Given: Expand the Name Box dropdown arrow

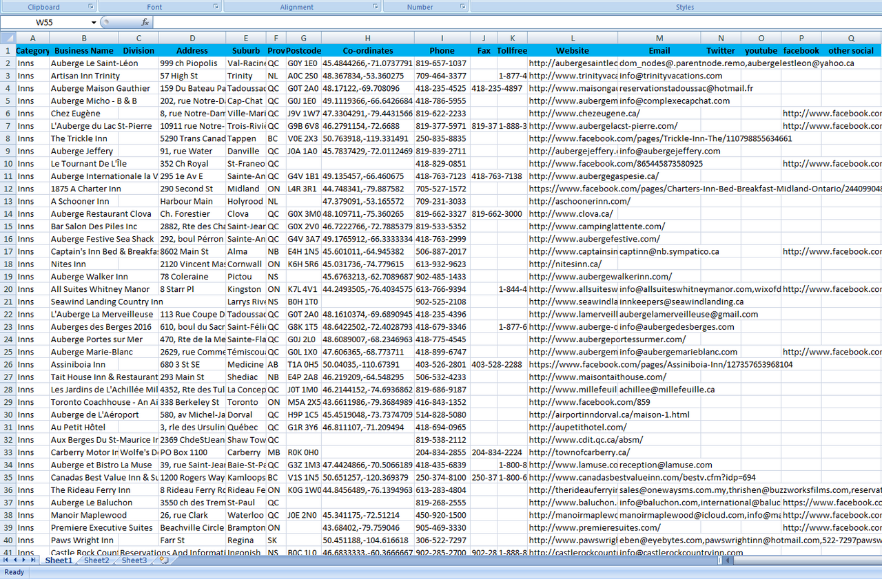Looking at the screenshot, I should (94, 22).
